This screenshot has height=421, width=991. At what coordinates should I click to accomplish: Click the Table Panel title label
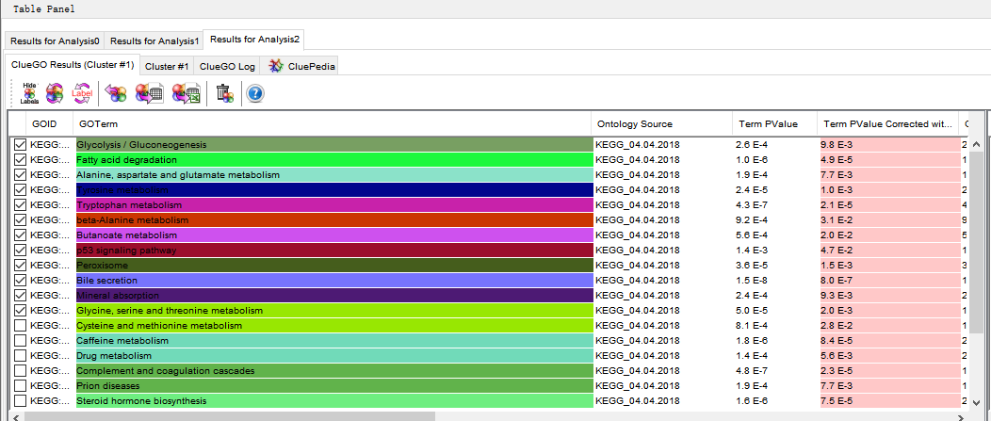pos(43,9)
